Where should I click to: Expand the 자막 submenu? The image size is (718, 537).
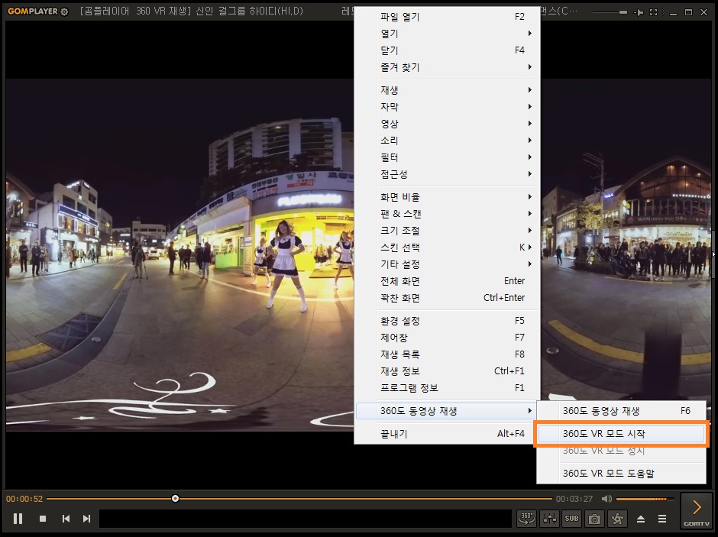tap(447, 107)
